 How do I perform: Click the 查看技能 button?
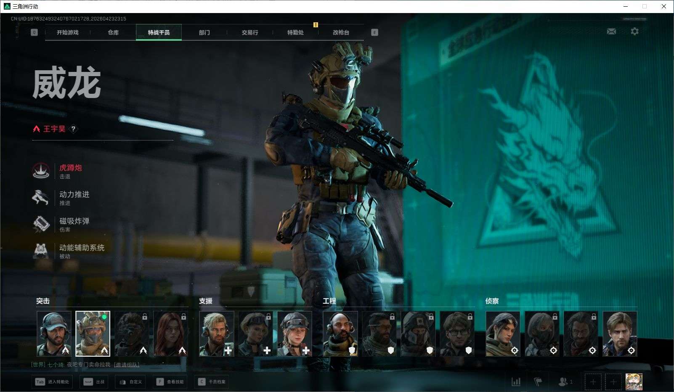tap(170, 382)
